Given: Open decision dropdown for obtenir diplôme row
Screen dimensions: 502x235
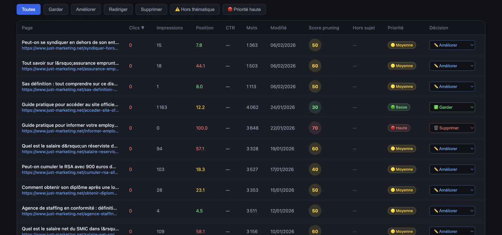Looking at the screenshot, I should (x=452, y=190).
